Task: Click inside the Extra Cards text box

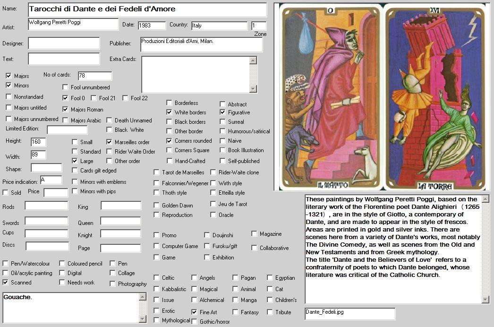Action: (196, 74)
